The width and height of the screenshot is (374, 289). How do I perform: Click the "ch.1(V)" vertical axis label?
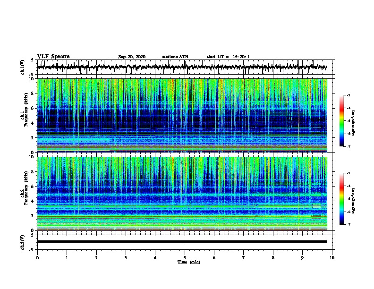(x=23, y=67)
